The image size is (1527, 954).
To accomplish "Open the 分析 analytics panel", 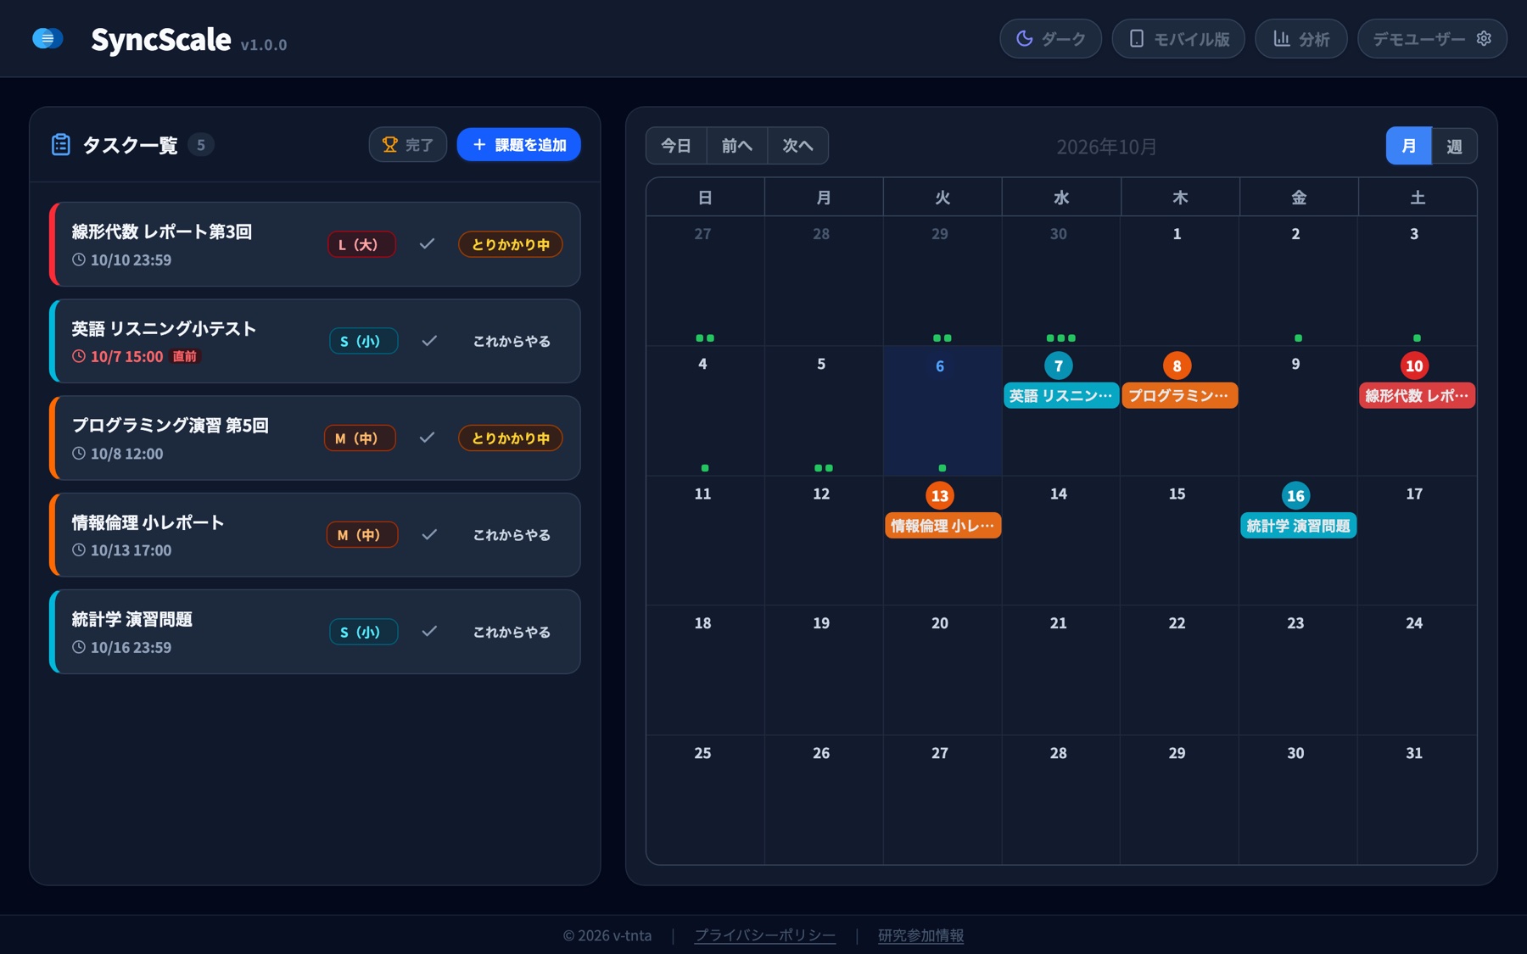I will click(x=1300, y=39).
